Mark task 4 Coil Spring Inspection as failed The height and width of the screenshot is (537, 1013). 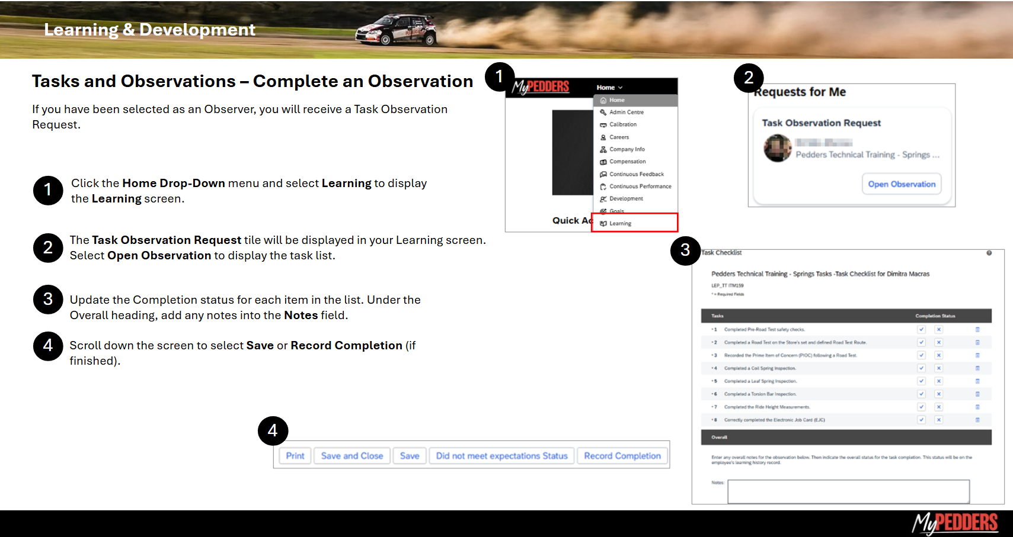point(938,368)
